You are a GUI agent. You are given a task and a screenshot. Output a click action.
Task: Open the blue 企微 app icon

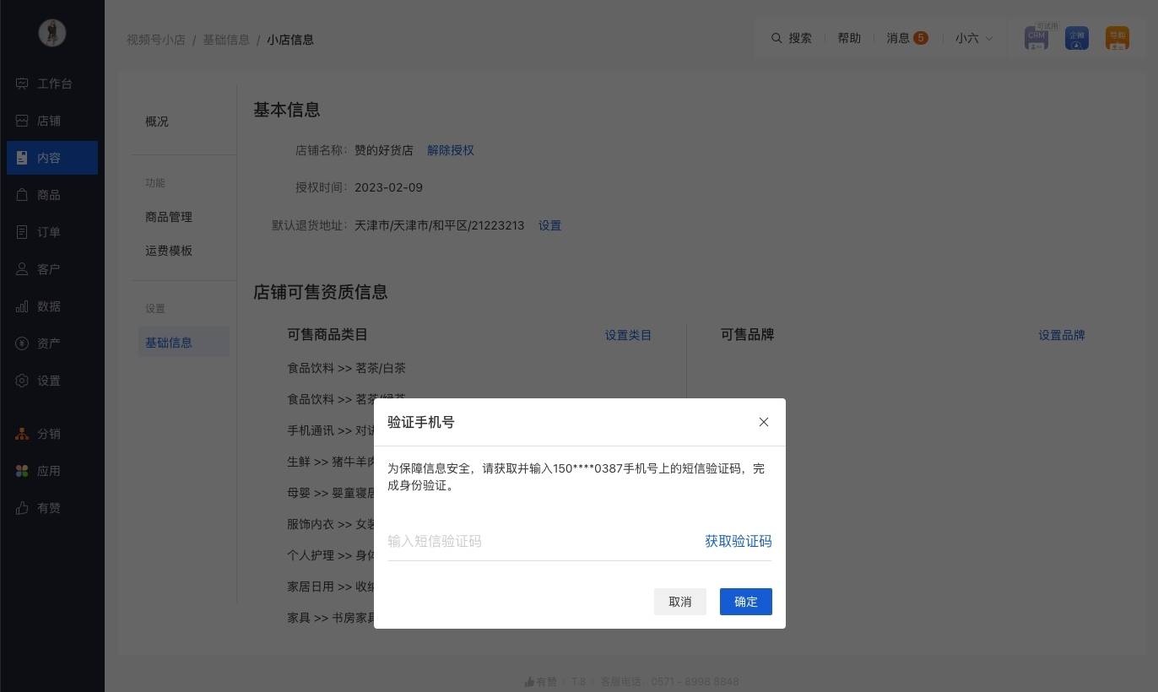1077,38
